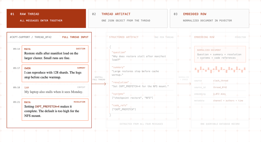Click the embedding vector bar chart

220,70
